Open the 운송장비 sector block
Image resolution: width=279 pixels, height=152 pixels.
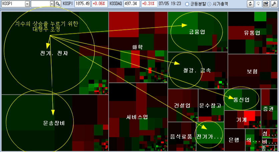coord(54,123)
